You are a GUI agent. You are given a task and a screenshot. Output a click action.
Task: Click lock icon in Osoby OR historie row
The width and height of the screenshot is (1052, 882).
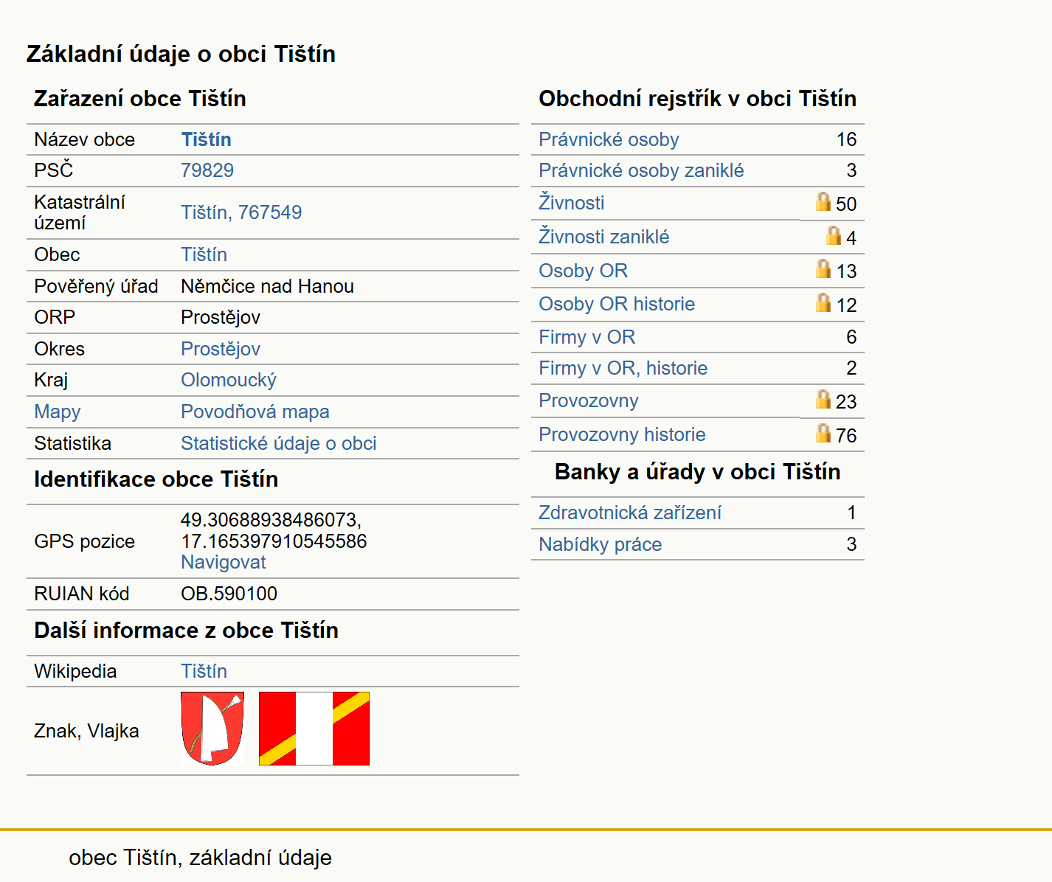click(x=823, y=302)
